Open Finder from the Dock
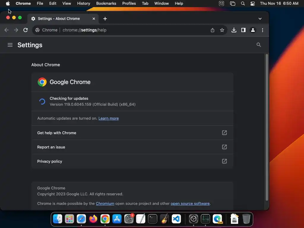 pos(58,219)
